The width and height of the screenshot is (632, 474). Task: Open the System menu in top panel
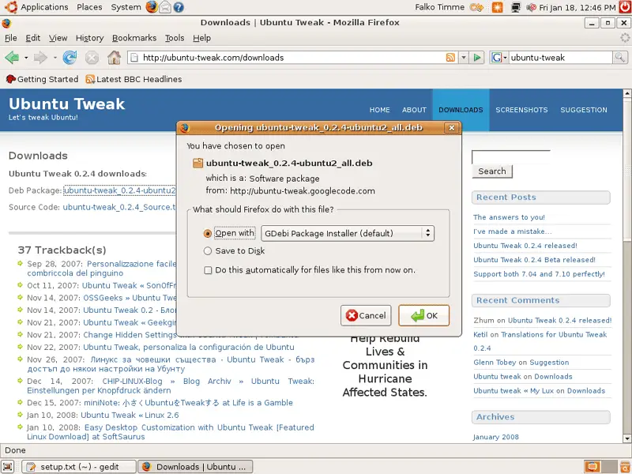126,7
